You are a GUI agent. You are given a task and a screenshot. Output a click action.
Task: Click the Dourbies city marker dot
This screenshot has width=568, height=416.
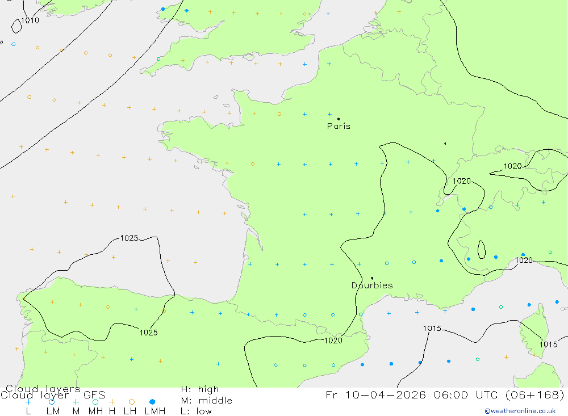[x=372, y=278]
